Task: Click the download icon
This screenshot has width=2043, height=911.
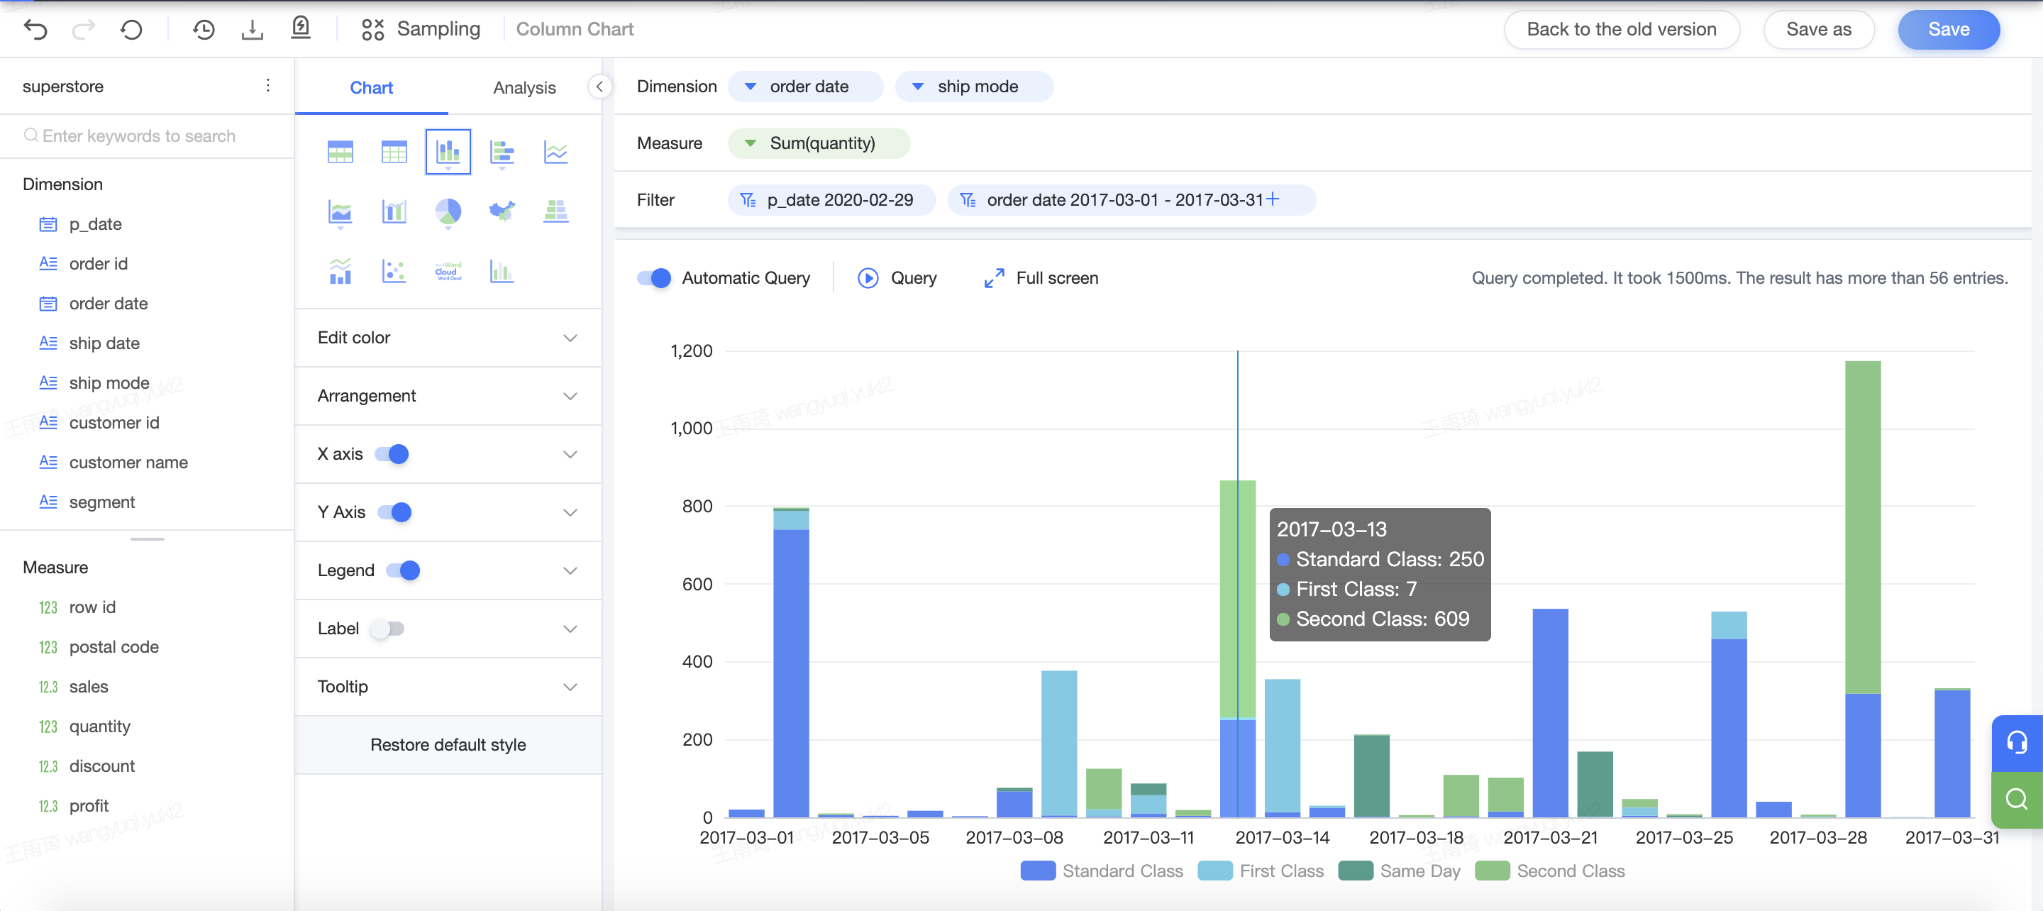Action: tap(253, 29)
